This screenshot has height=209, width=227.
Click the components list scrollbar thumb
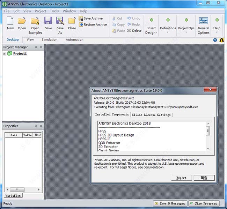pyautogui.click(x=208, y=130)
